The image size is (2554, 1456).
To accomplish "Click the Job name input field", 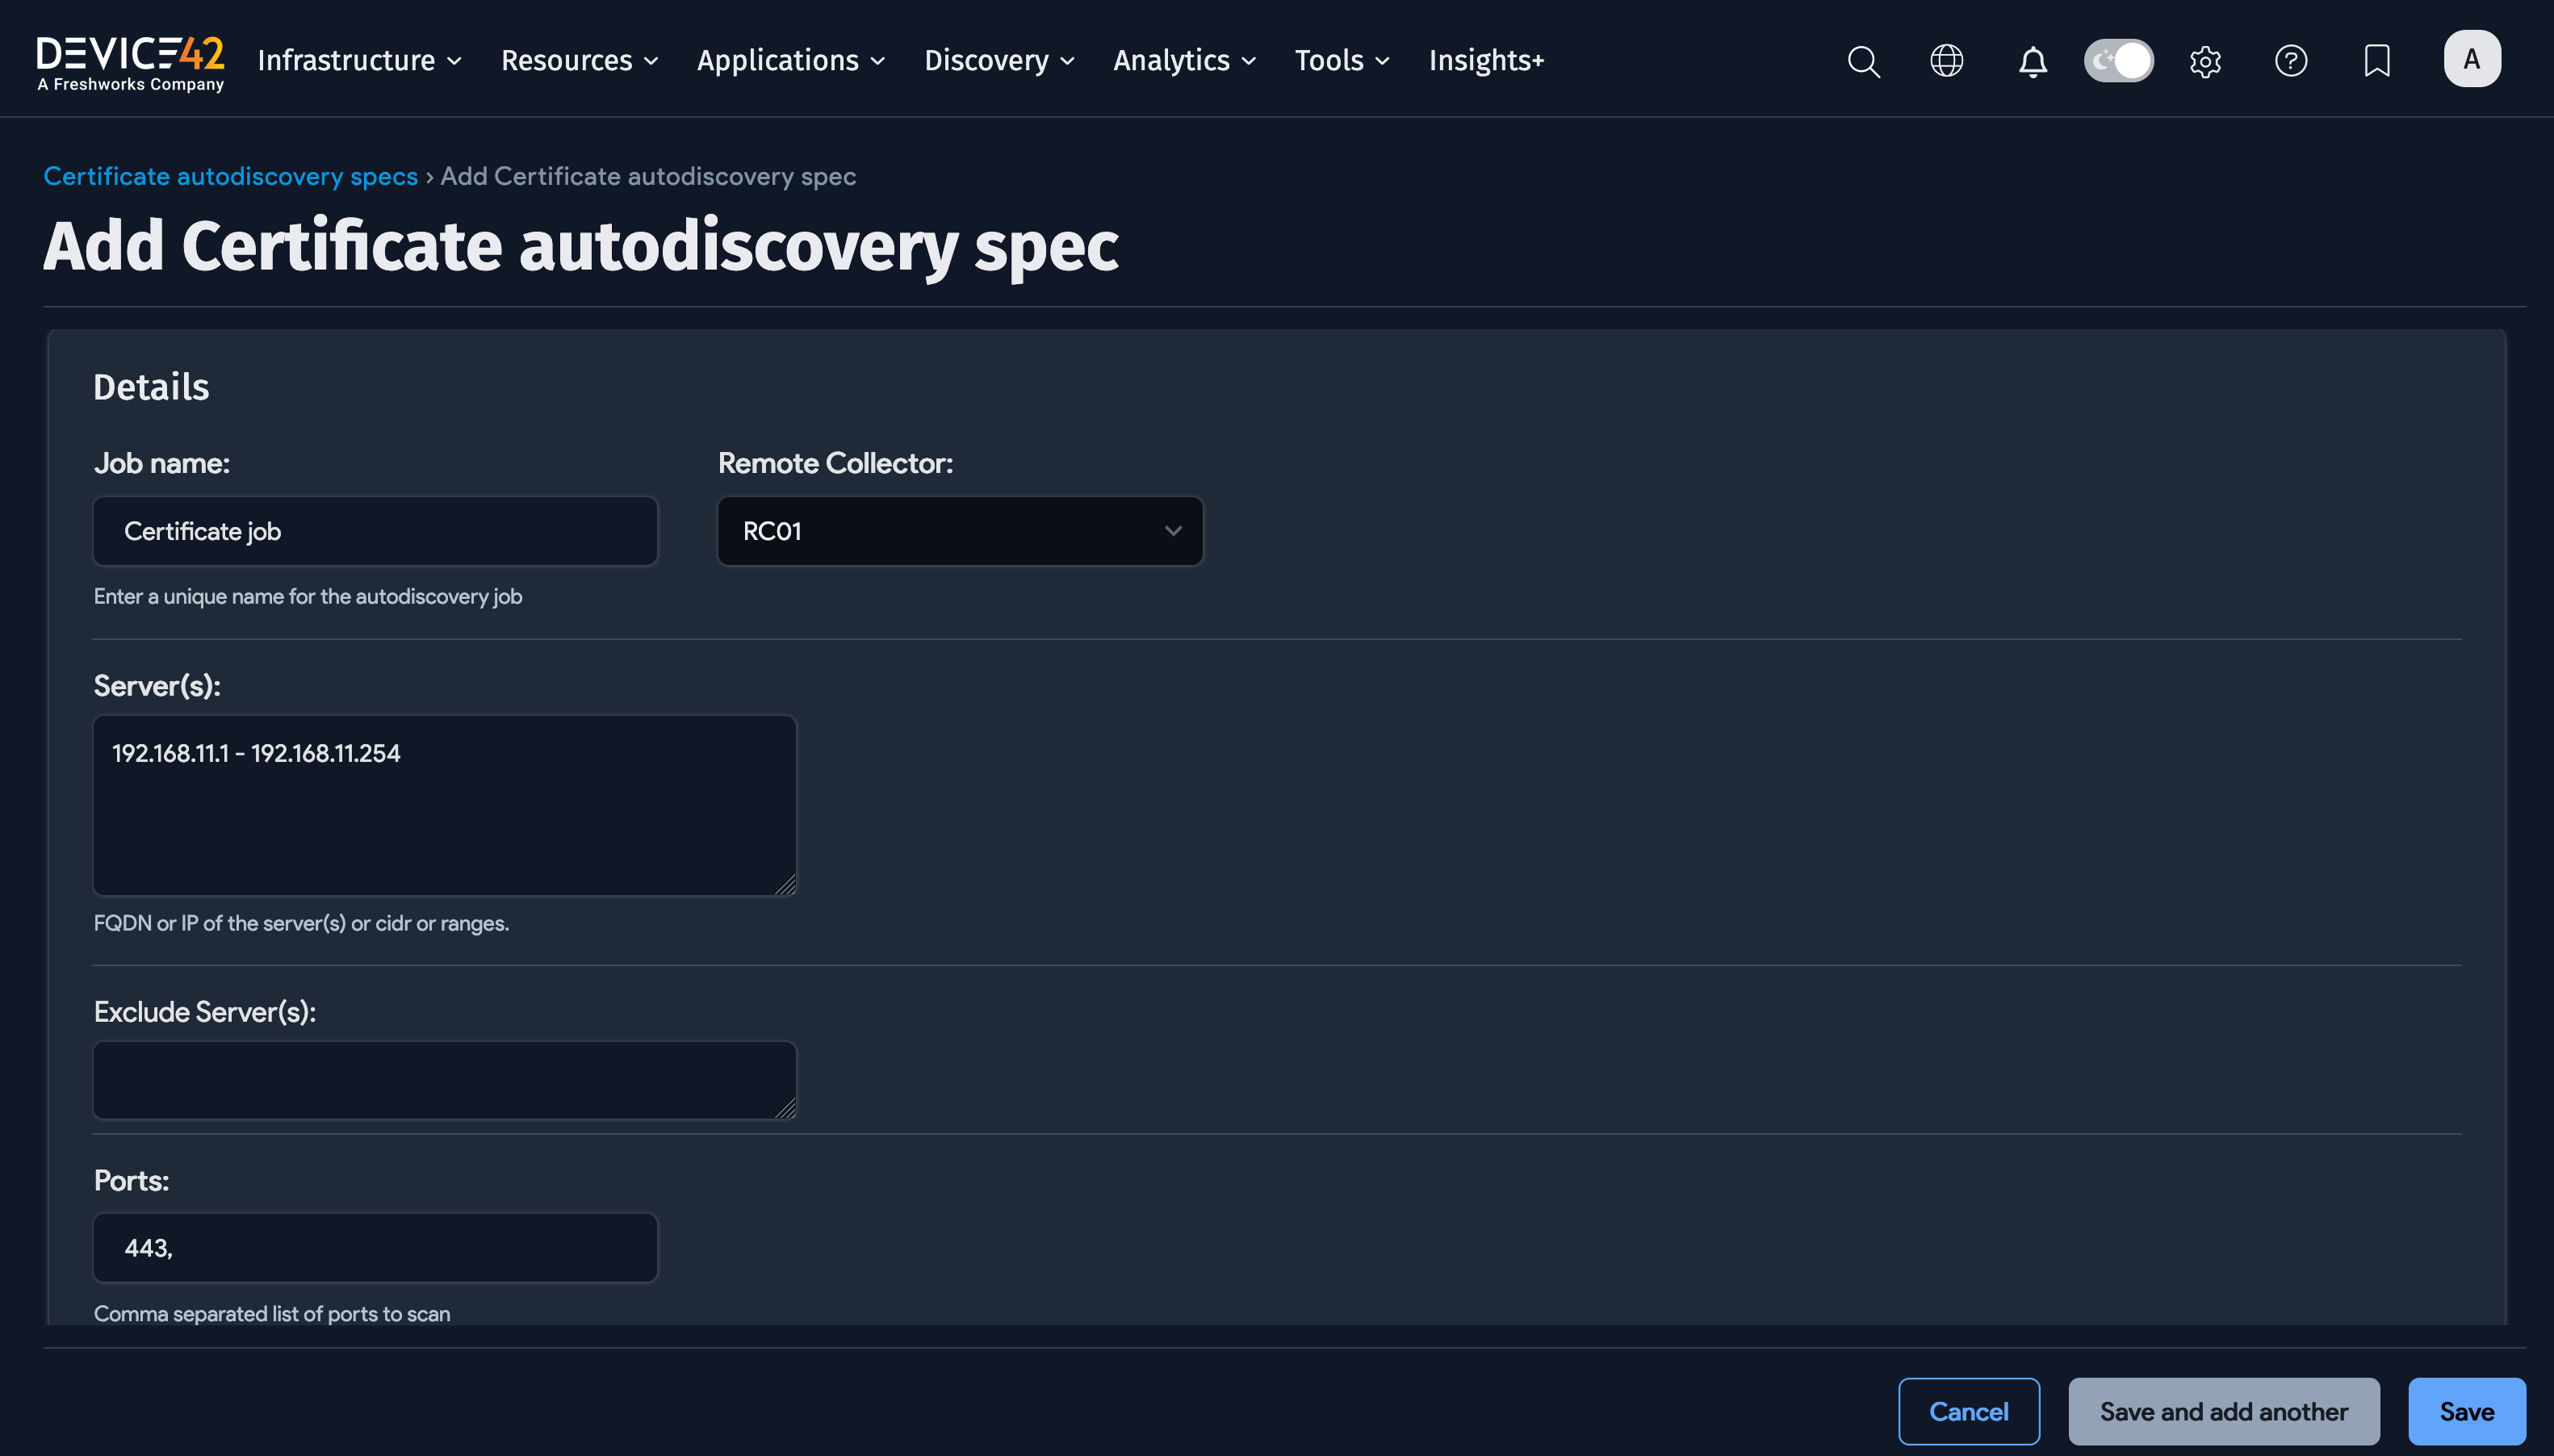I will (x=374, y=531).
